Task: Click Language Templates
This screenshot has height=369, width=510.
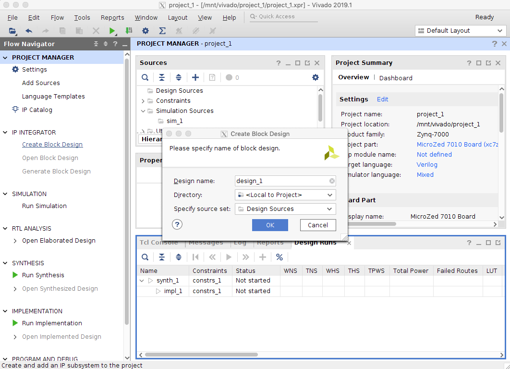Action: pyautogui.click(x=53, y=97)
